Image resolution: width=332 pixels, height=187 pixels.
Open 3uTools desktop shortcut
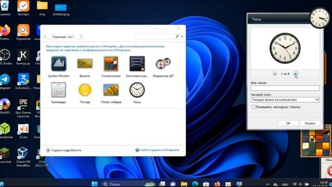coord(23,81)
